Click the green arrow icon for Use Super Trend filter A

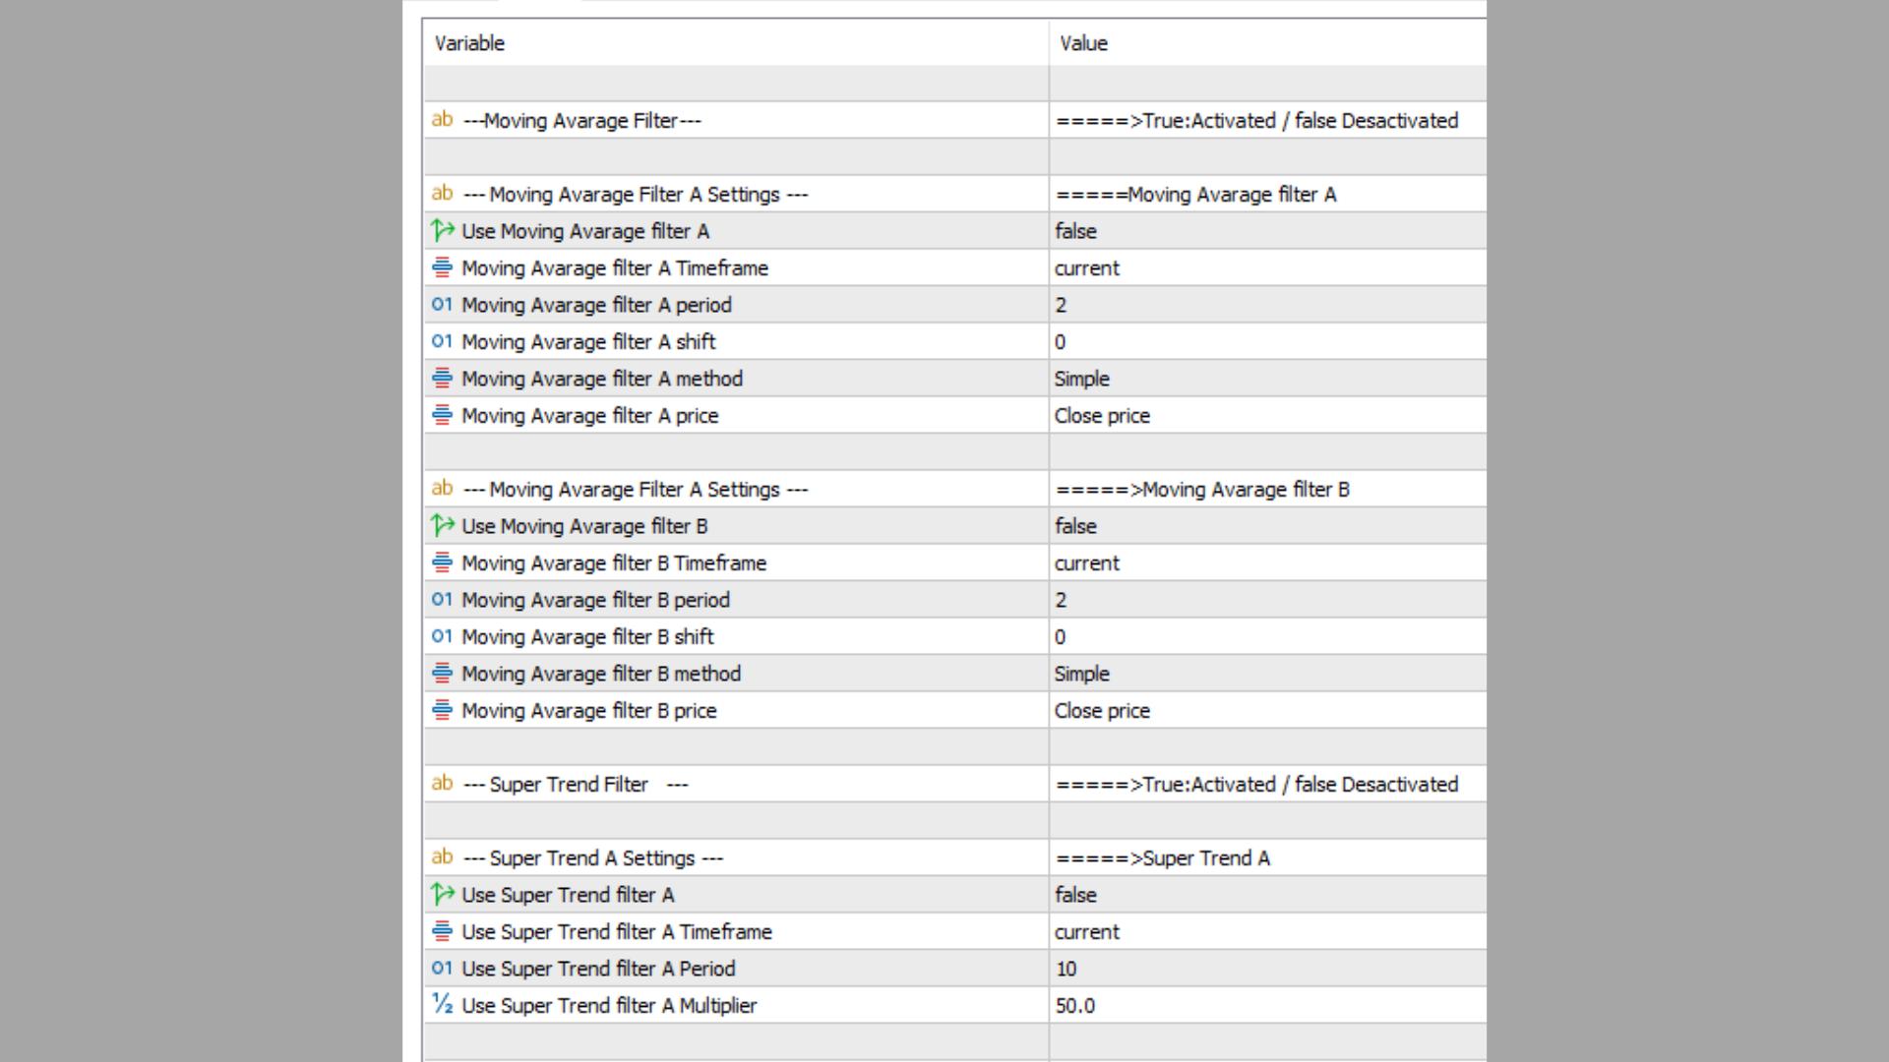tap(443, 895)
